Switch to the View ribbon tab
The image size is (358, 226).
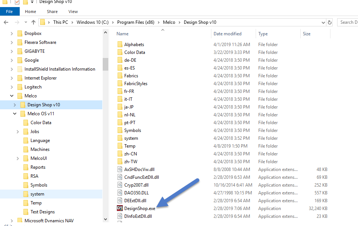tap(73, 12)
